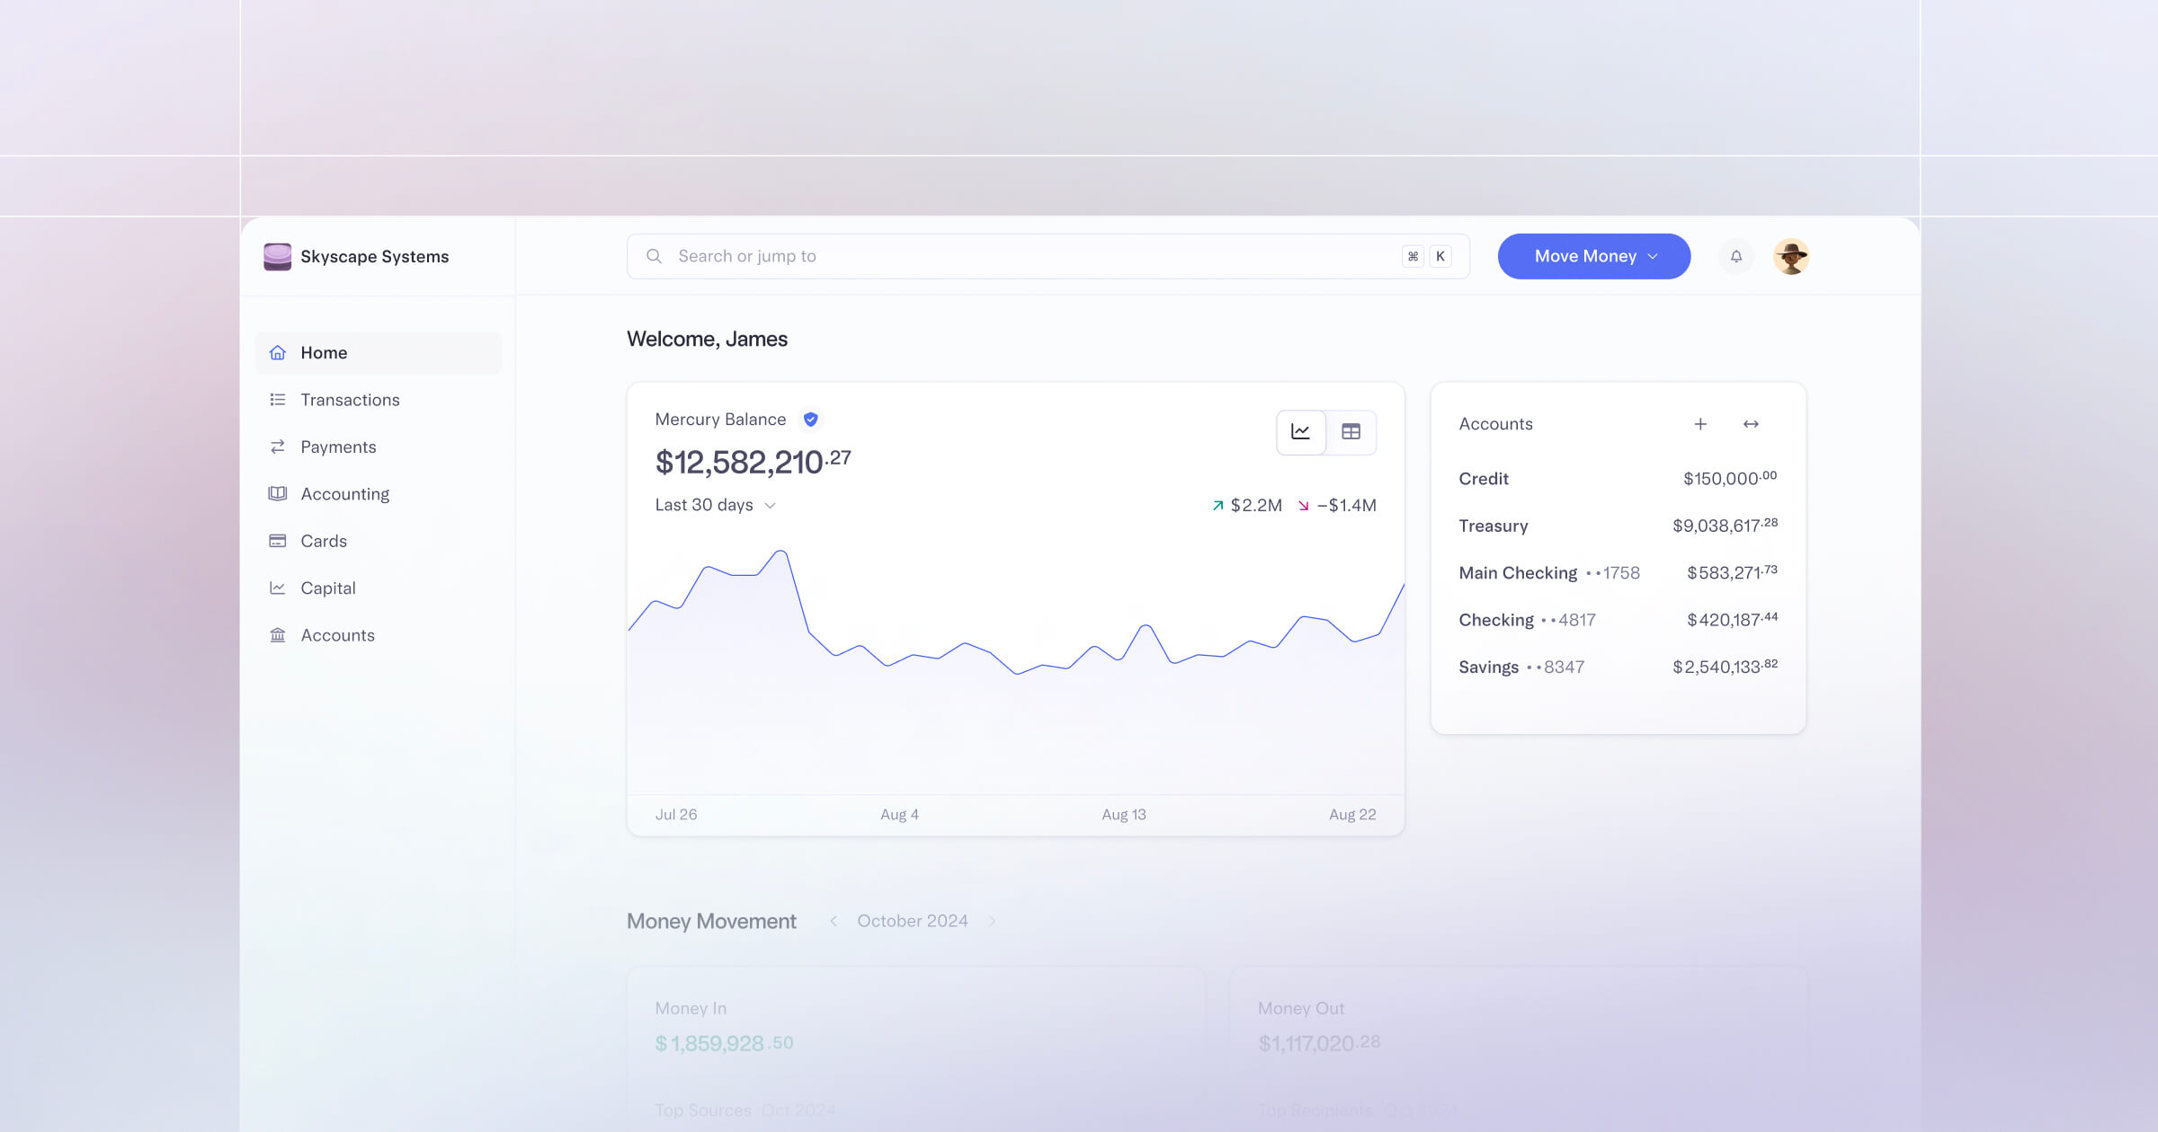
Task: Expand Money Movement October 2024 forward
Action: pos(994,921)
